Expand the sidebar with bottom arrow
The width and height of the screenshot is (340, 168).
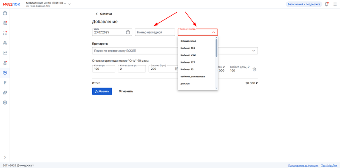[x=5, y=157]
